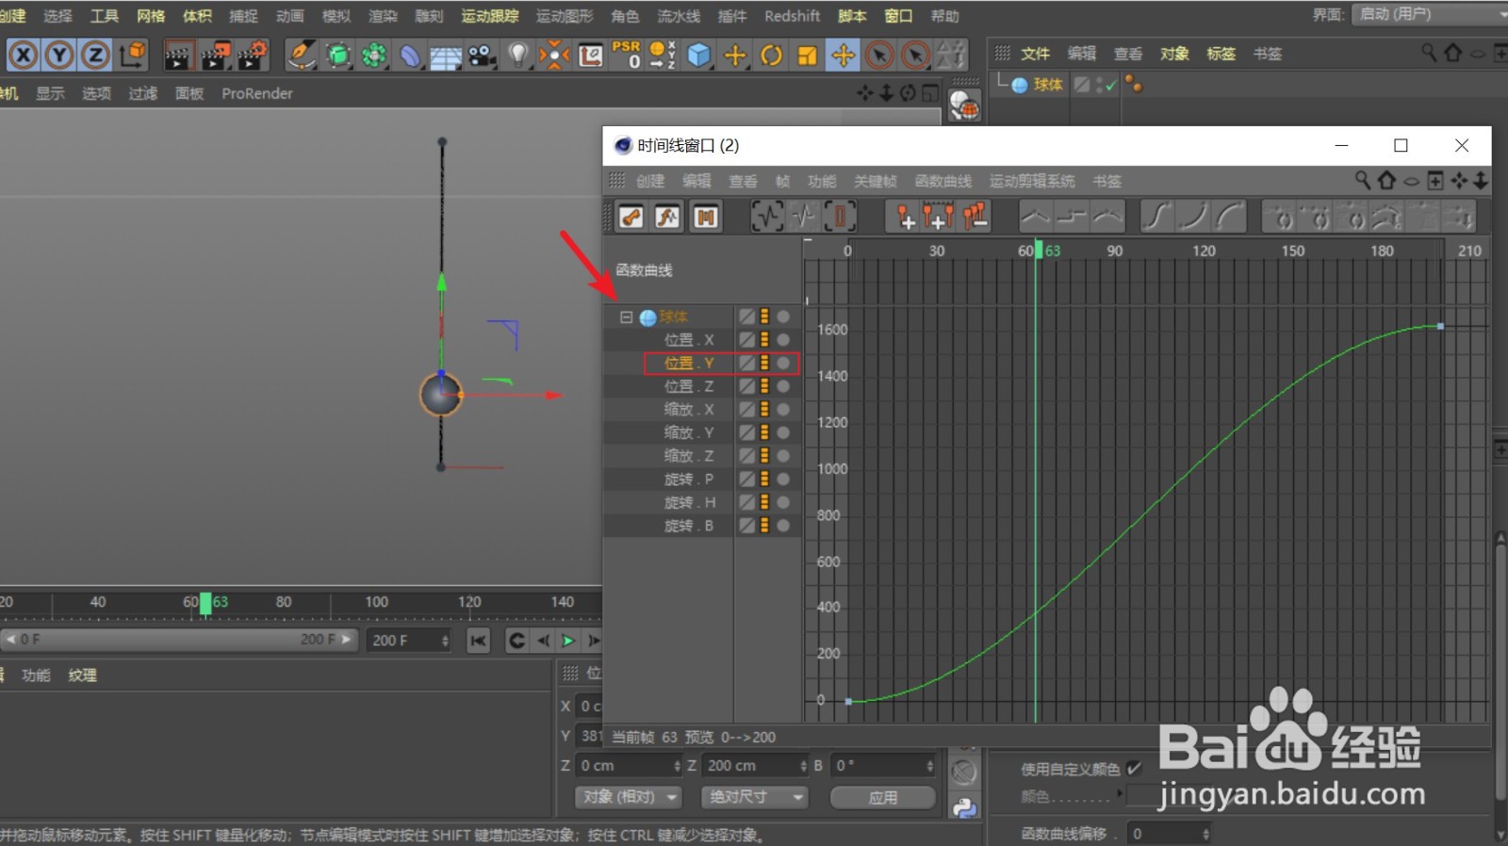Viewport: 1508px width, 846px height.
Task: Click the home icon in timeline window
Action: pos(1386,180)
